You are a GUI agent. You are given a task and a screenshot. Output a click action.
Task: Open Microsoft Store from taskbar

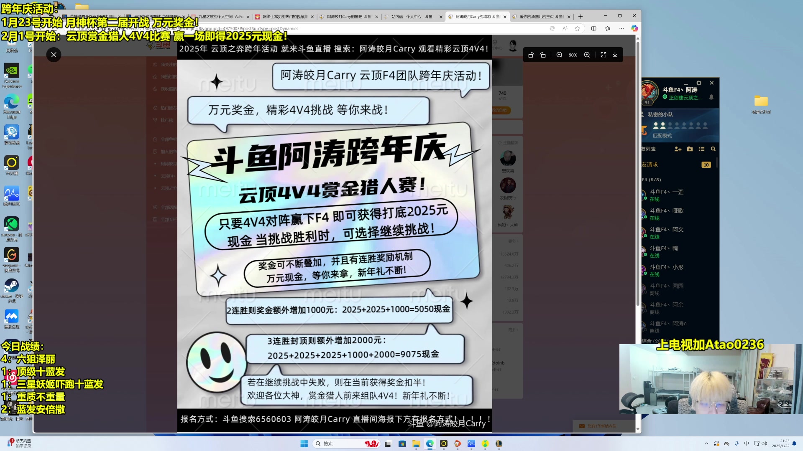[402, 443]
